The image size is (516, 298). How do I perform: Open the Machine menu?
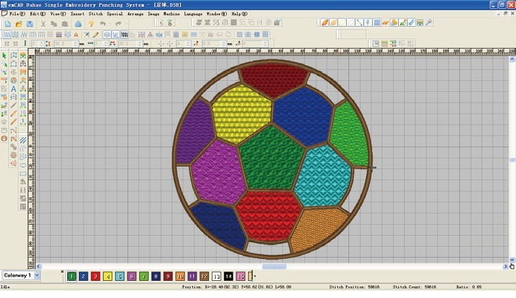tap(171, 13)
